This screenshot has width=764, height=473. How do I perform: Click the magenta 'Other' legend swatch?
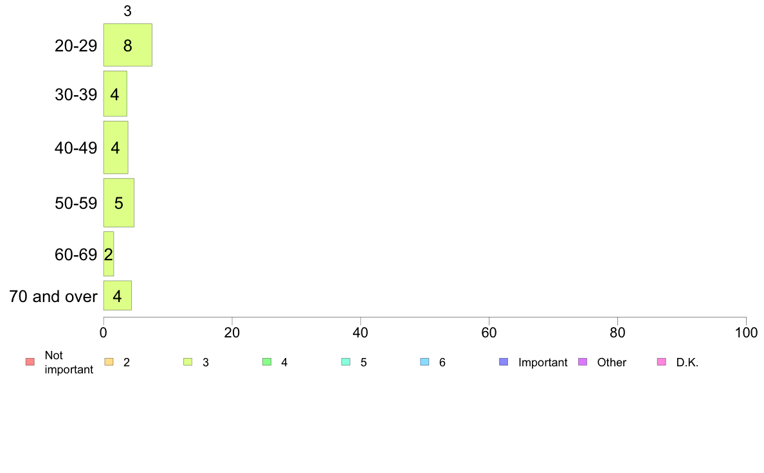[583, 362]
